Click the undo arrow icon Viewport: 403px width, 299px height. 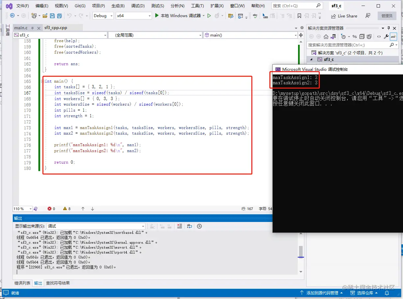coord(69,15)
